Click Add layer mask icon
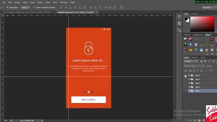This screenshot has width=217, height=122. point(199,121)
